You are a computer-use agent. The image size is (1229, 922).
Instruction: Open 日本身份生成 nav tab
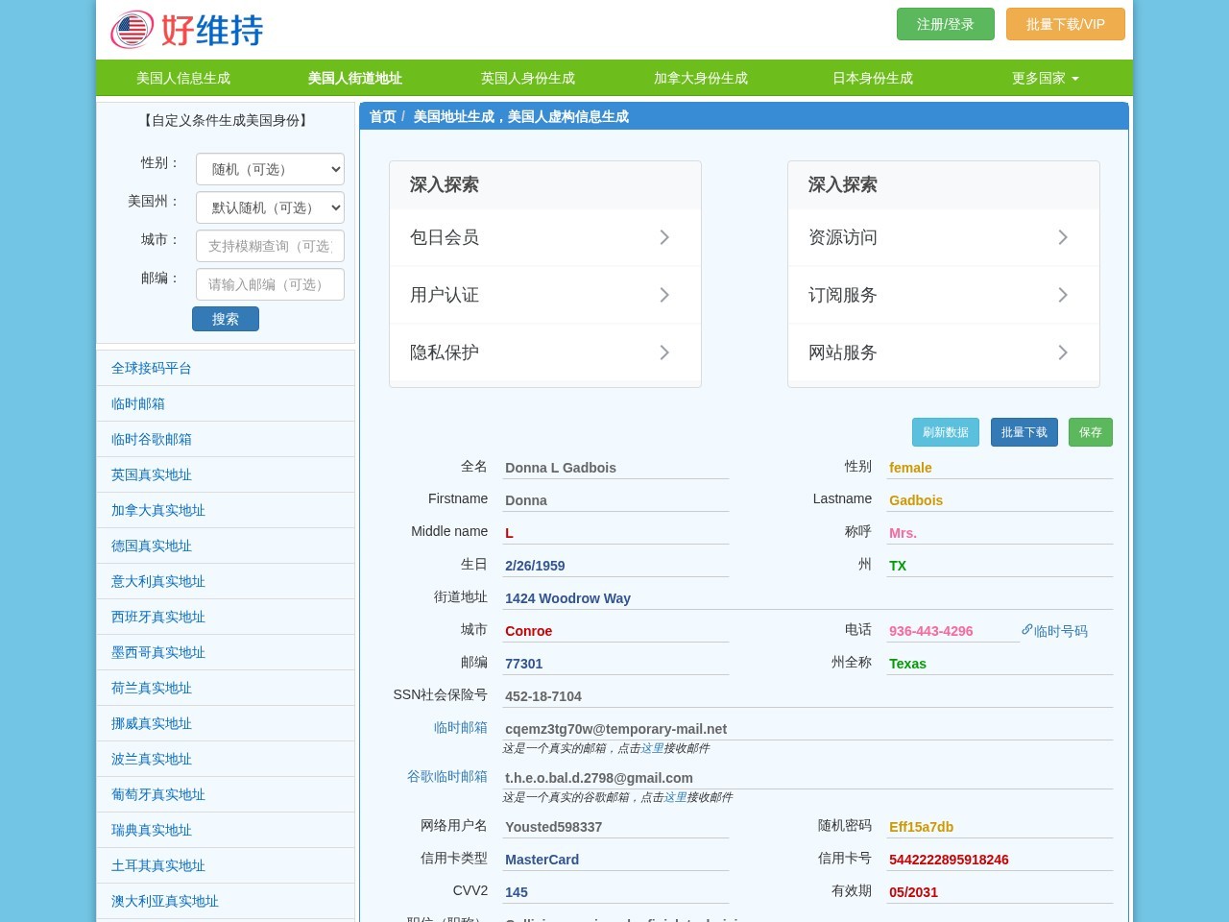pos(873,78)
